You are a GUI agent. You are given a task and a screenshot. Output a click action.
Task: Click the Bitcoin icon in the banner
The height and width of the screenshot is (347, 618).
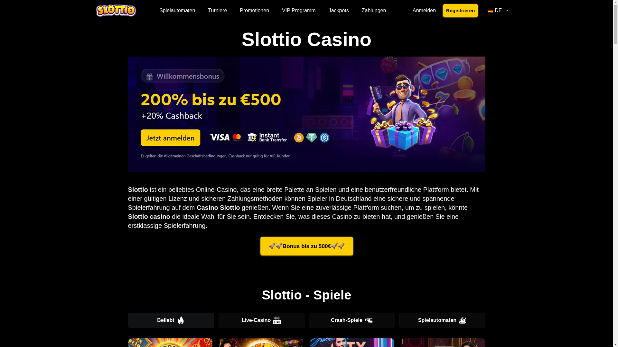click(x=299, y=138)
